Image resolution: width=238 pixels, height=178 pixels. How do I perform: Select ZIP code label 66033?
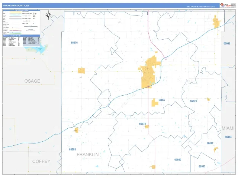pos(202,167)
